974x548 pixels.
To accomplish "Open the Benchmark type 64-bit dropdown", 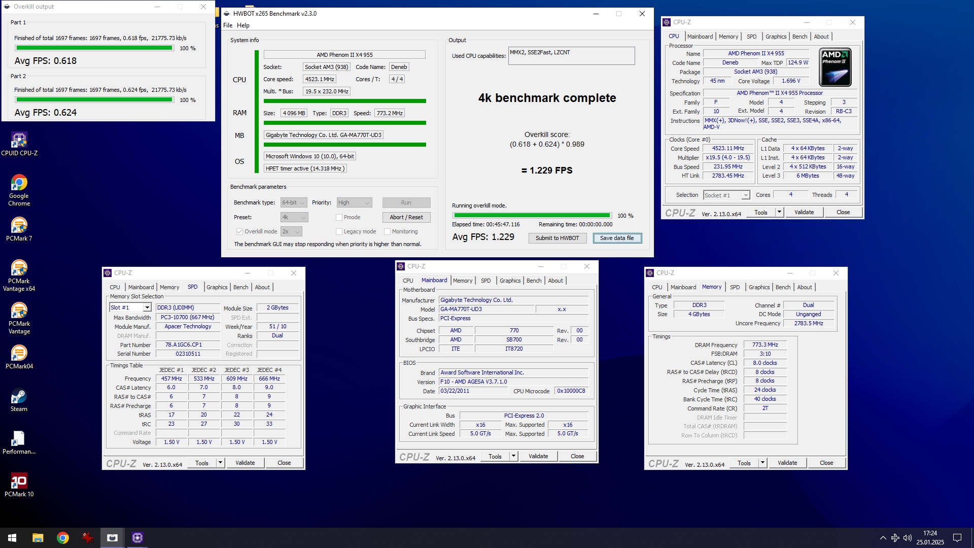I will click(294, 202).
